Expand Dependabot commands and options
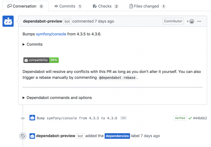Screen dimensions: 211x147 point(57,97)
